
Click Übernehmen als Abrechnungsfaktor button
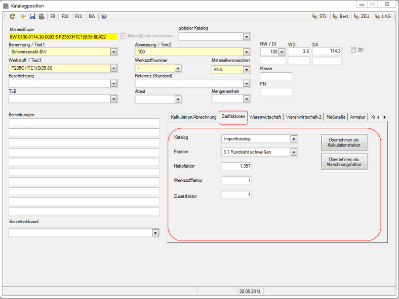point(344,162)
